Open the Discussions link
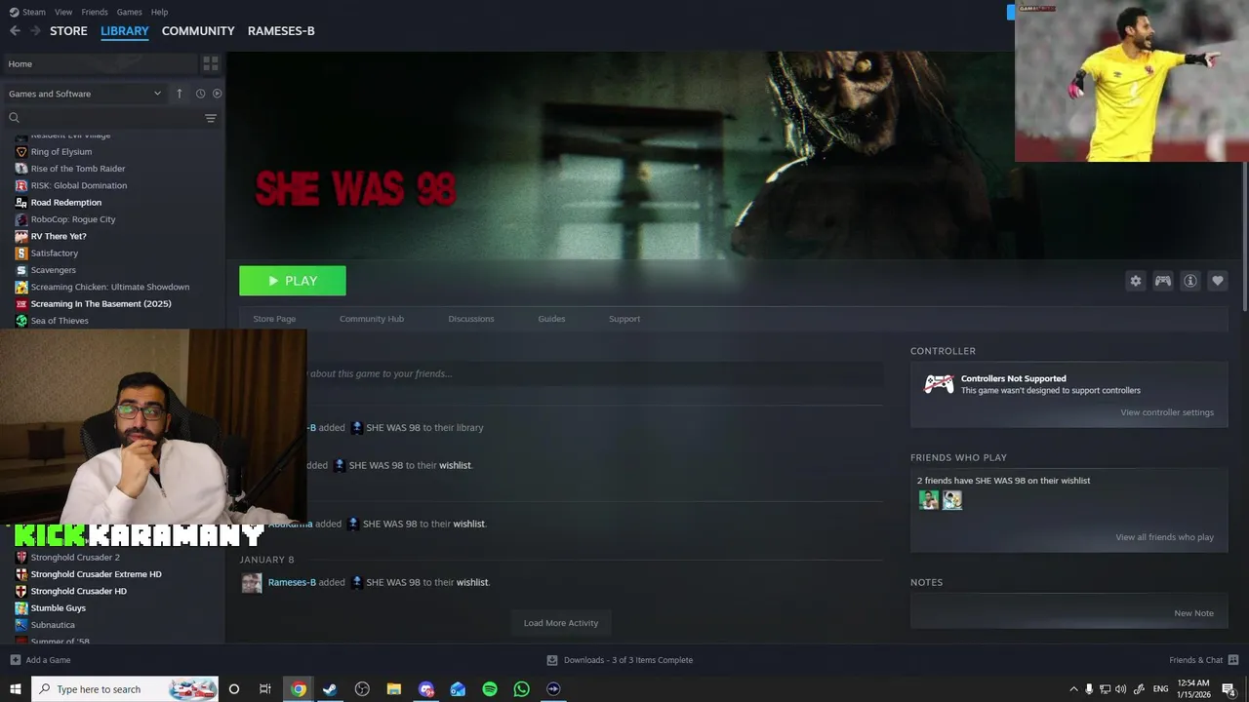Image resolution: width=1249 pixels, height=702 pixels. pos(471,319)
